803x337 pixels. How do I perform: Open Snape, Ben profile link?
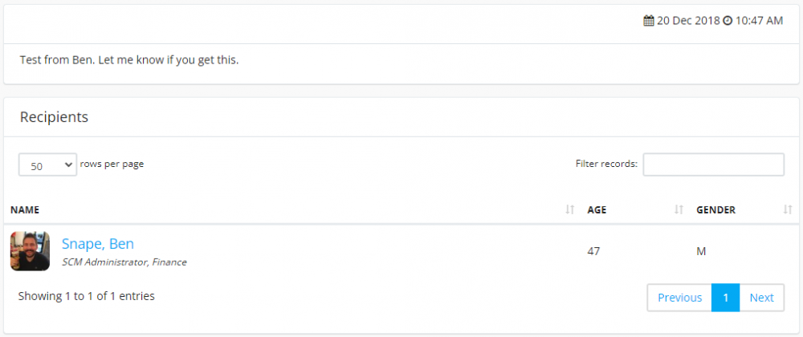(x=98, y=244)
